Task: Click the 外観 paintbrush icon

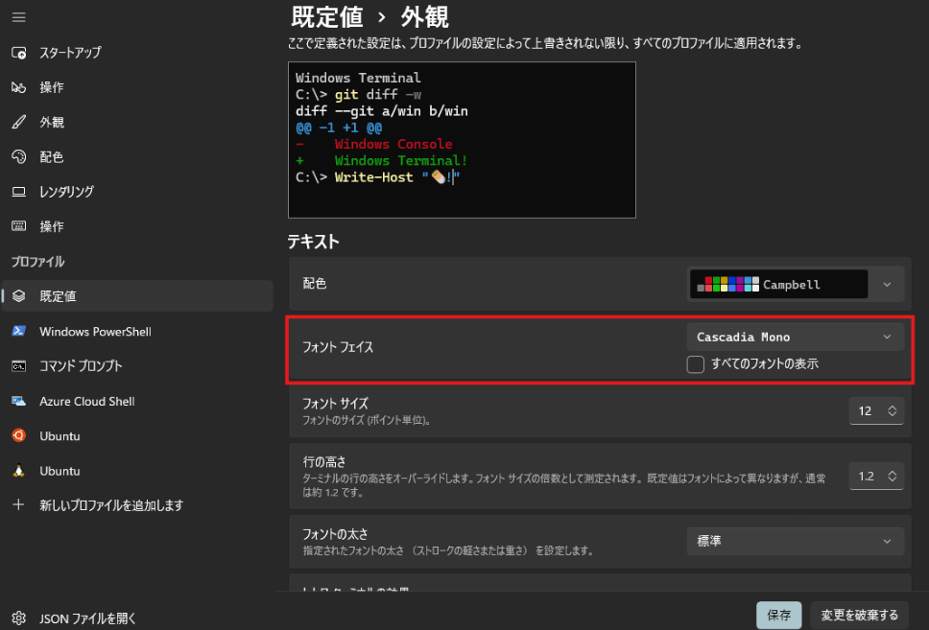Action: [x=19, y=122]
